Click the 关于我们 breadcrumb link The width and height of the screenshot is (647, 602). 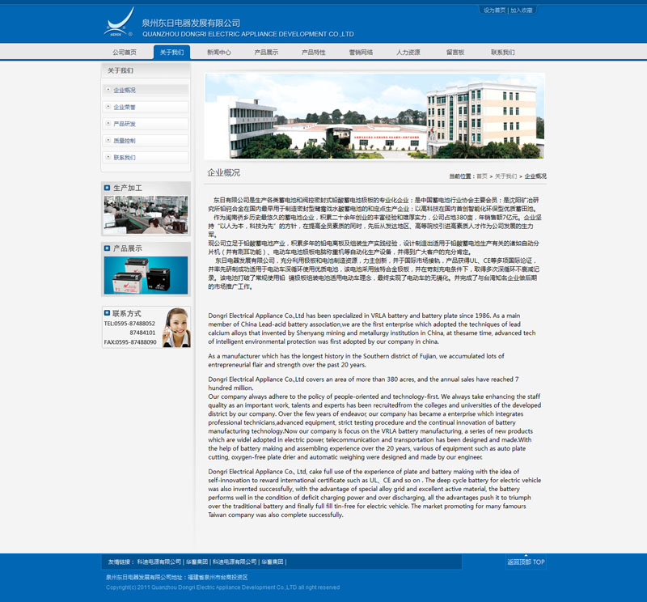[506, 176]
